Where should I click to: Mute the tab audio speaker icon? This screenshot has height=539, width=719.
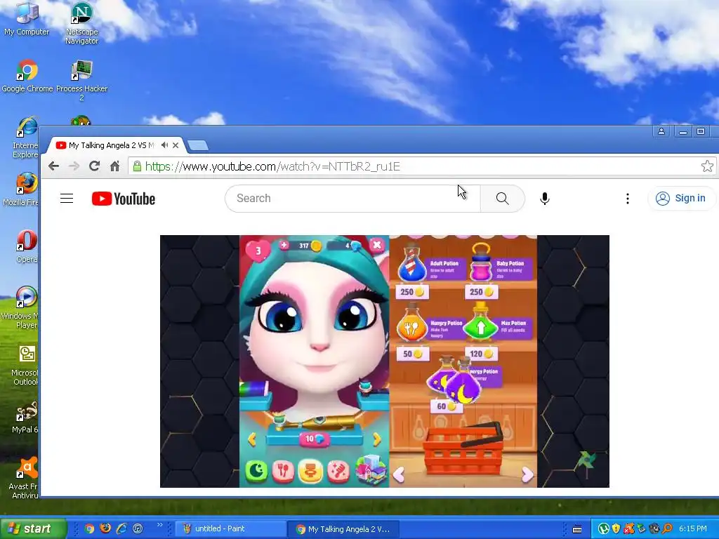coord(164,145)
